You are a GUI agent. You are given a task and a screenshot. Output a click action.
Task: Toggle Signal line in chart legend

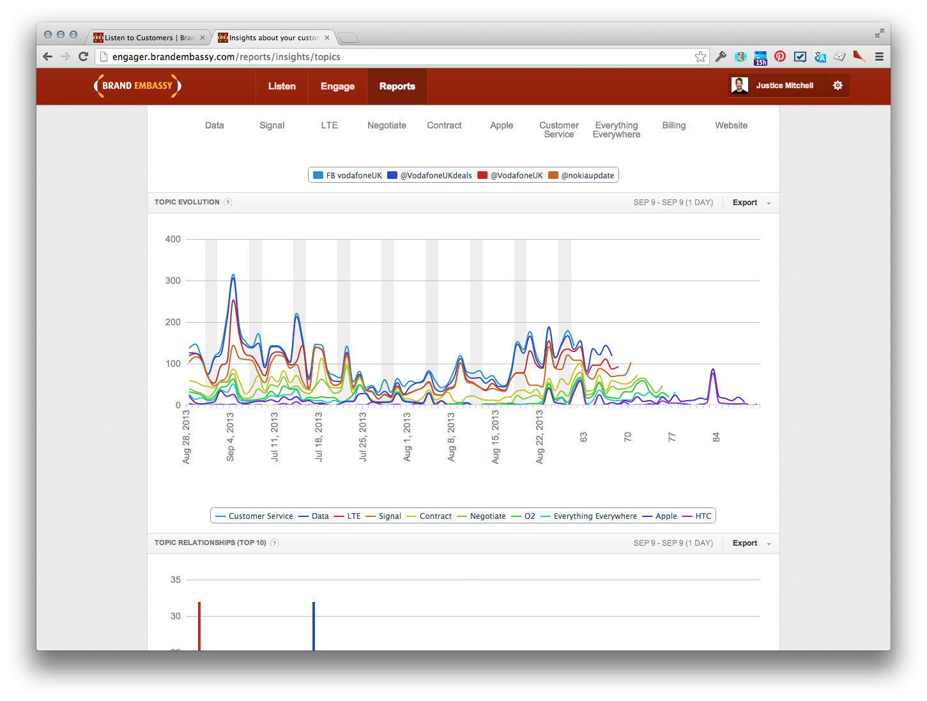pos(383,516)
